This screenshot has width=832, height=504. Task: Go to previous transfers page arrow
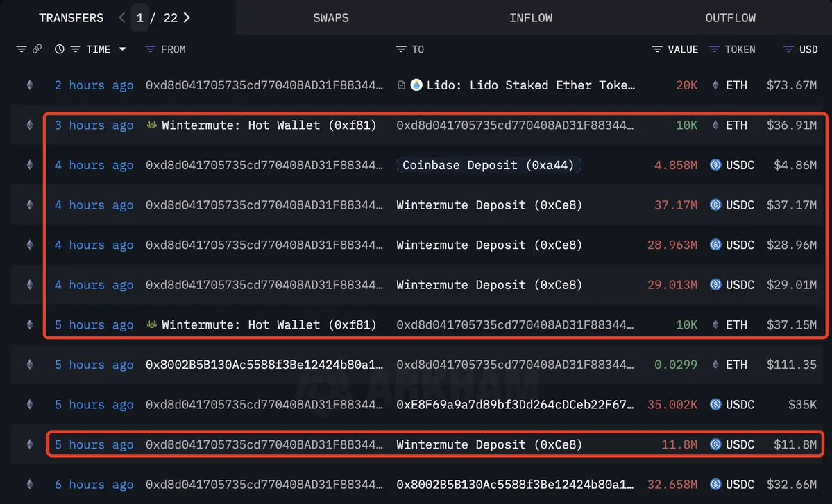(x=122, y=17)
